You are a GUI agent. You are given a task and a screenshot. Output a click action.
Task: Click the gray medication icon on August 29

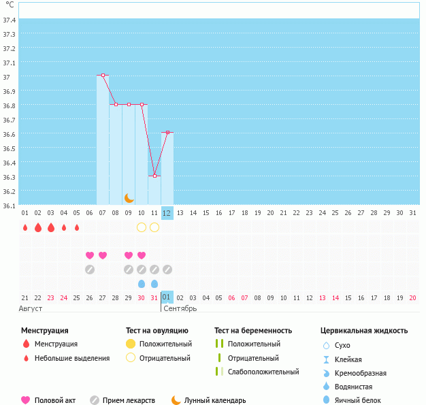(x=129, y=270)
